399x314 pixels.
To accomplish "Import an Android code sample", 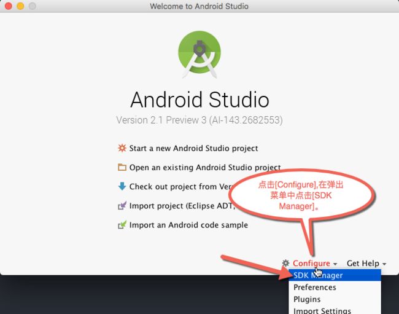I will coord(188,225).
